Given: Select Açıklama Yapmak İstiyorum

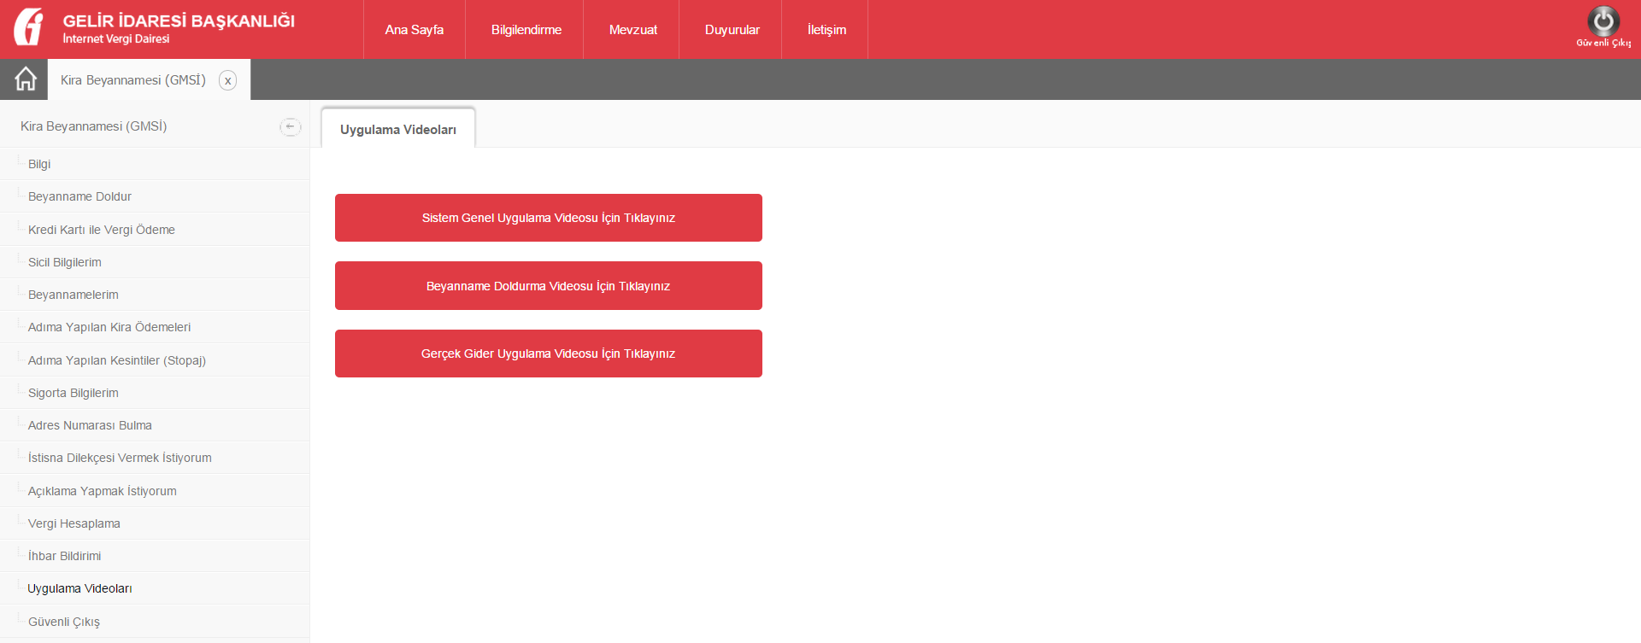Looking at the screenshot, I should [155, 491].
